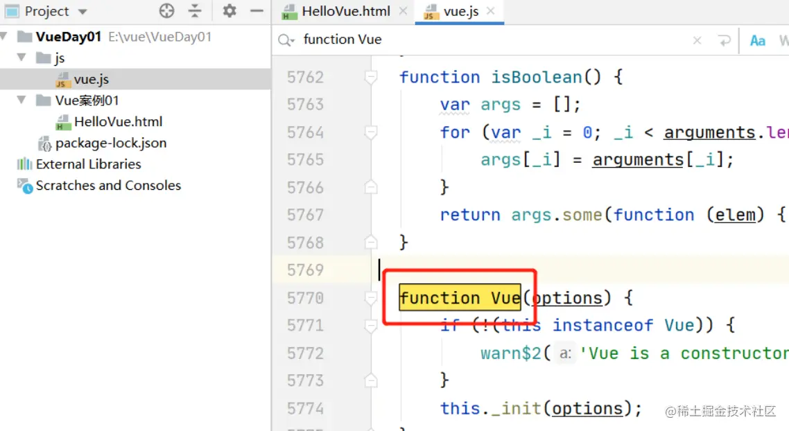789x431 pixels.
Task: Collapse the js folder
Action: (x=21, y=58)
